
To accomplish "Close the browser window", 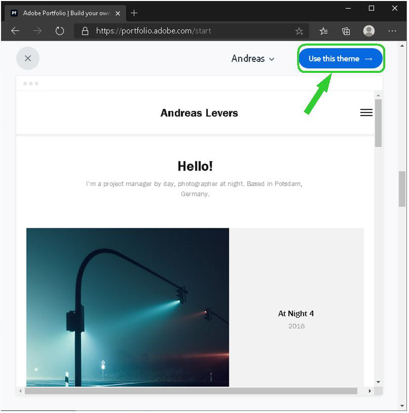I will pos(394,9).
